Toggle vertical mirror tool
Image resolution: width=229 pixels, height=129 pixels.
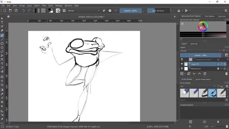[x=186, y=10]
